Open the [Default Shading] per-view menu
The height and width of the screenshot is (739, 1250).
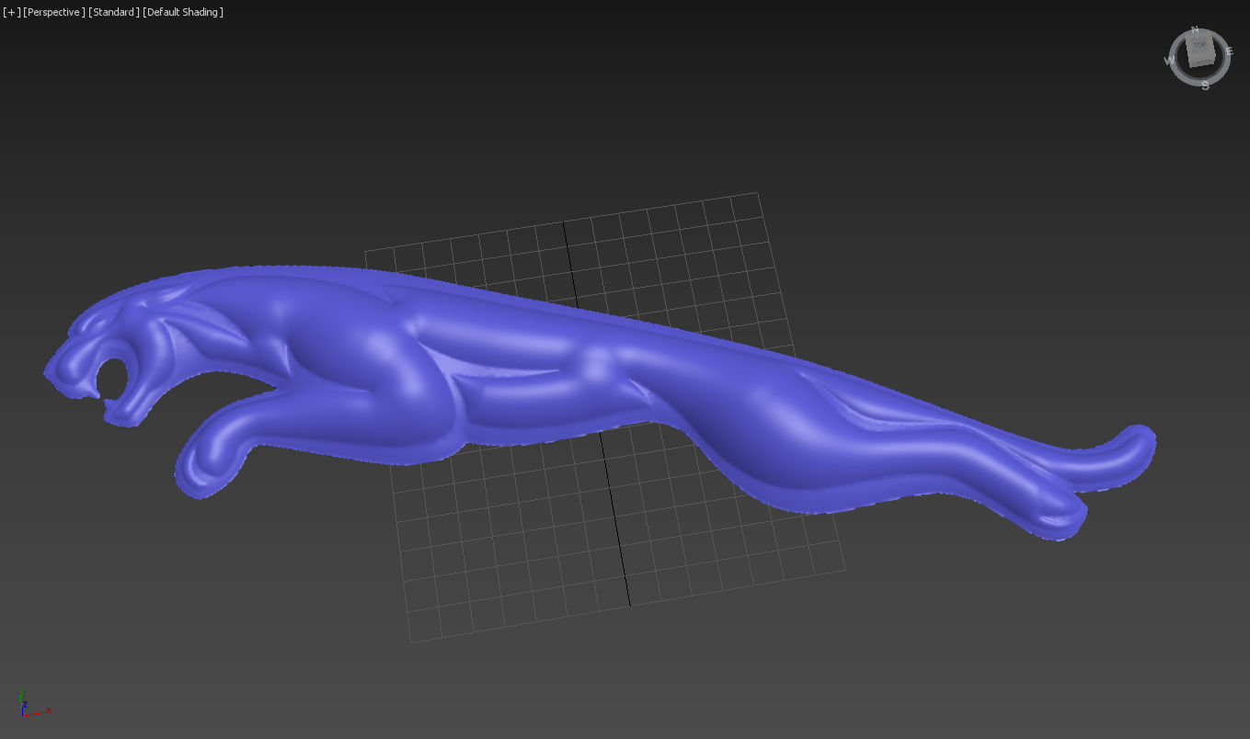pyautogui.click(x=183, y=12)
